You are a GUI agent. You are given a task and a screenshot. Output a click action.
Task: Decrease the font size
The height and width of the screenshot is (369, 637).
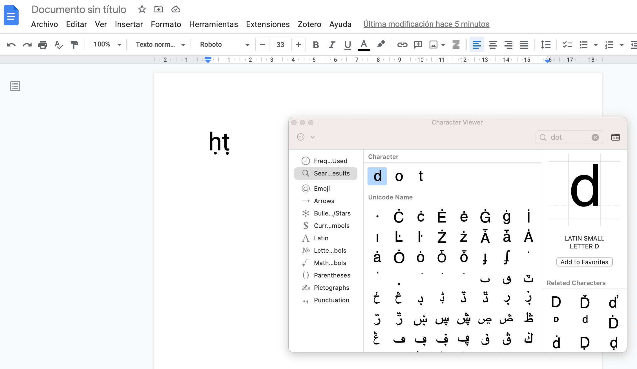coord(262,45)
